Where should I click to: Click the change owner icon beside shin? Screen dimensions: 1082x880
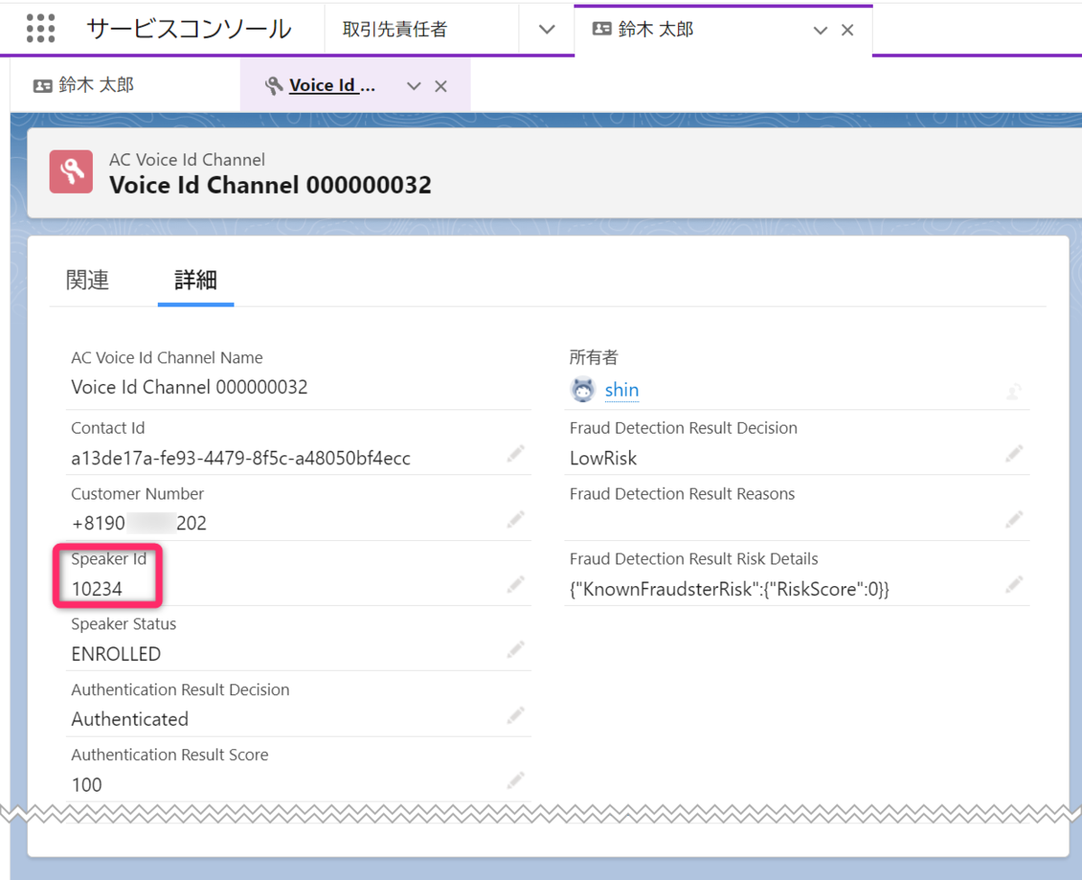click(x=1013, y=390)
